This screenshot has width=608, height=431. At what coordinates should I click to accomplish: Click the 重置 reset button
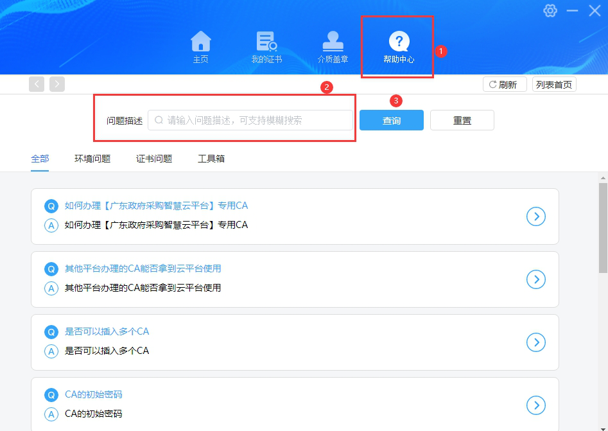tap(462, 120)
